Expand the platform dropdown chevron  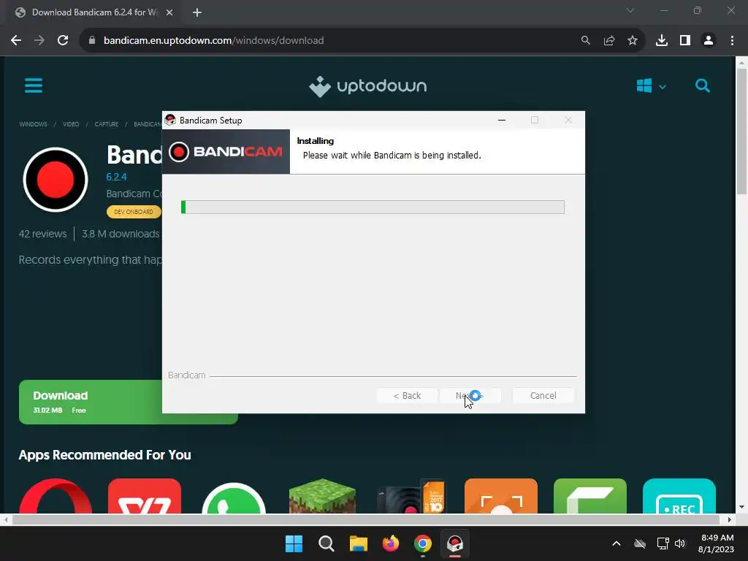(662, 87)
